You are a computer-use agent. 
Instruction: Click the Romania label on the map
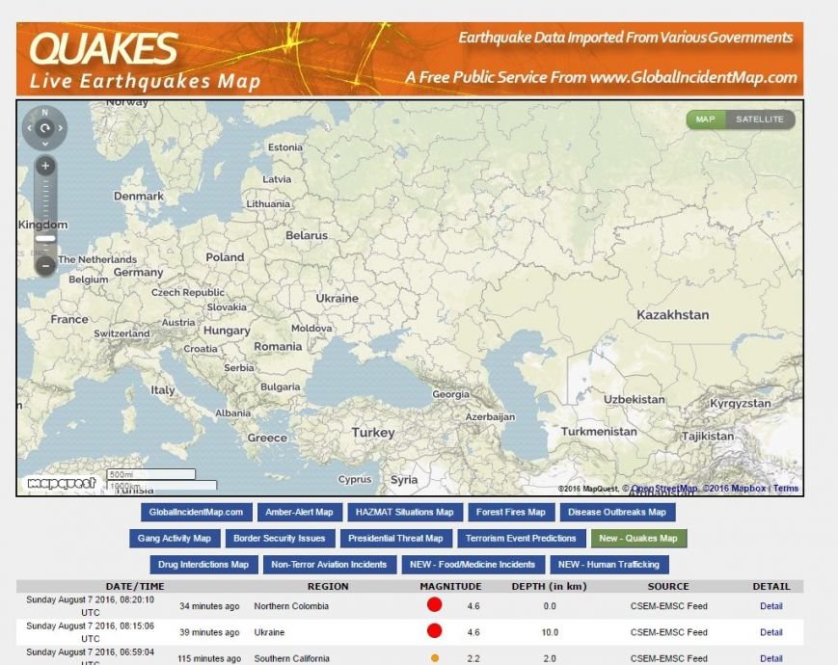point(278,347)
